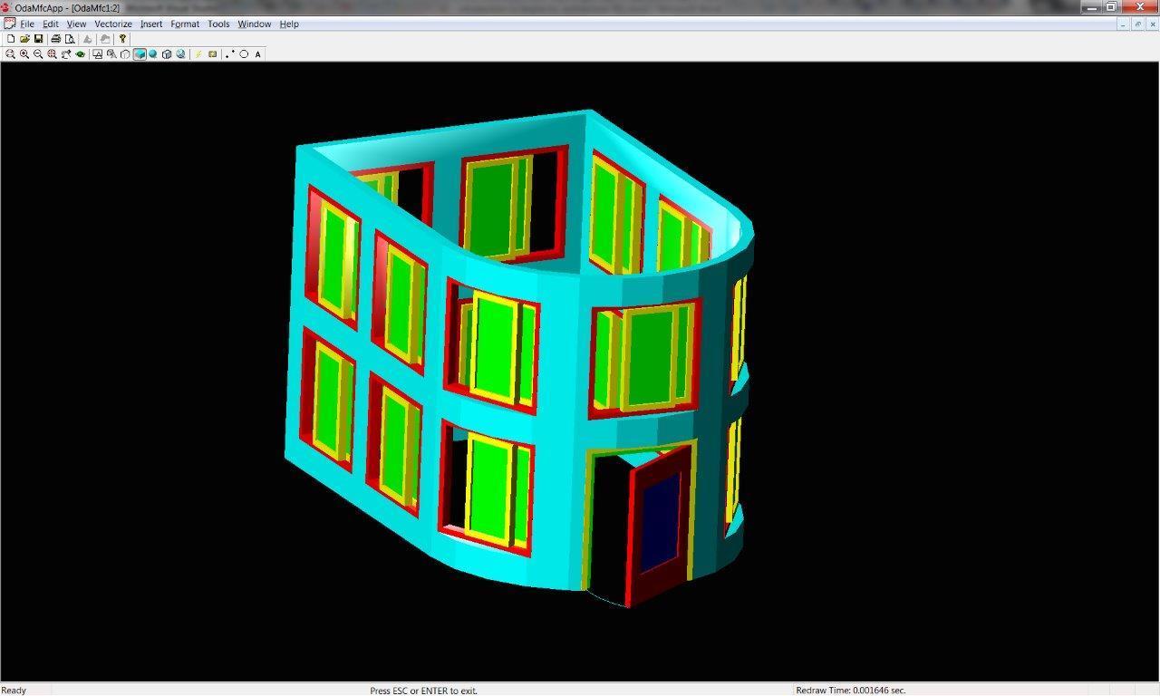Open the Vectorize menu
1160x696 pixels.
(113, 24)
